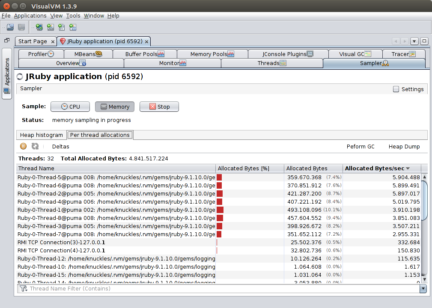Click the Add JMX Connection icon
Screen dimensions: 432x308
click(x=51, y=27)
